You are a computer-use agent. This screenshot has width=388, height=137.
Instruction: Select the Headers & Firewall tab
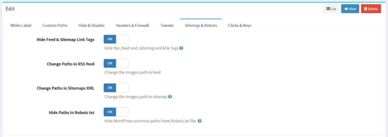(132, 25)
